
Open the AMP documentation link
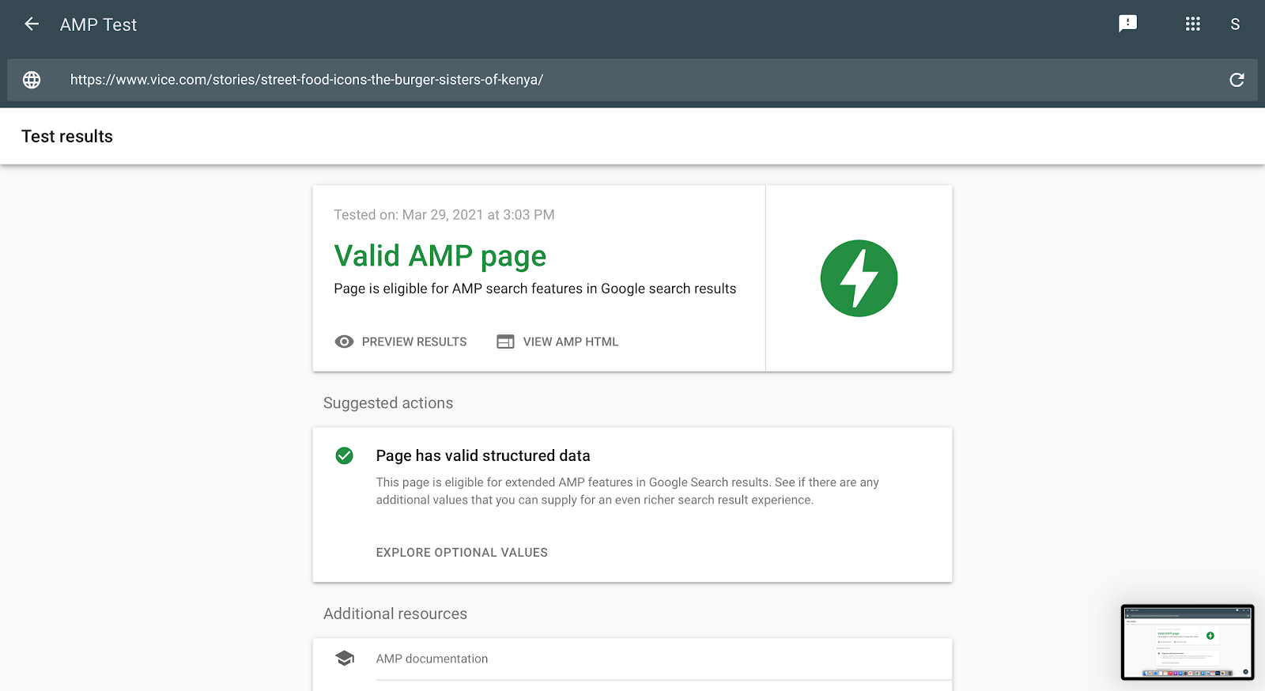432,659
